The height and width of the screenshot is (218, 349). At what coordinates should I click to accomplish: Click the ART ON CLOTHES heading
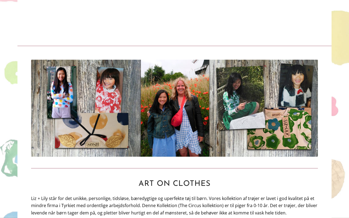[174, 184]
